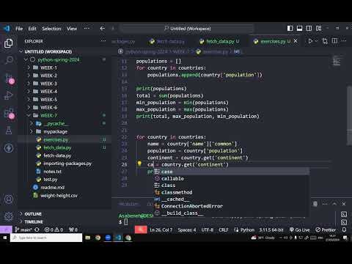Click the Windows Start button
Viewport: 352px width, 264px height.
[x=5, y=238]
